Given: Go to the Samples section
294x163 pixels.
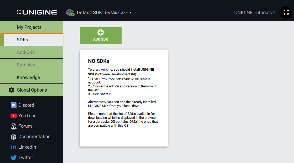Looking at the screenshot, I should pos(26,65).
